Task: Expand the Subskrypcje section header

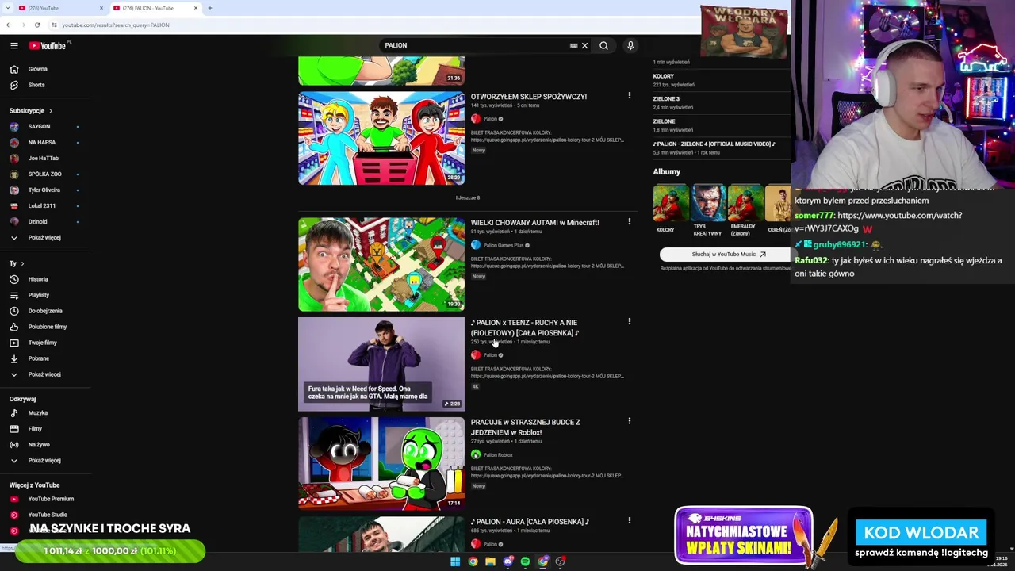Action: 31,111
